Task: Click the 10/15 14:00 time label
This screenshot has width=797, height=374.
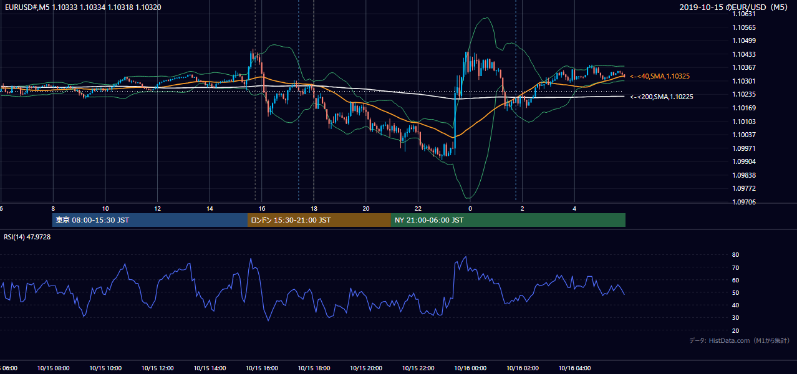Action: click(x=210, y=368)
